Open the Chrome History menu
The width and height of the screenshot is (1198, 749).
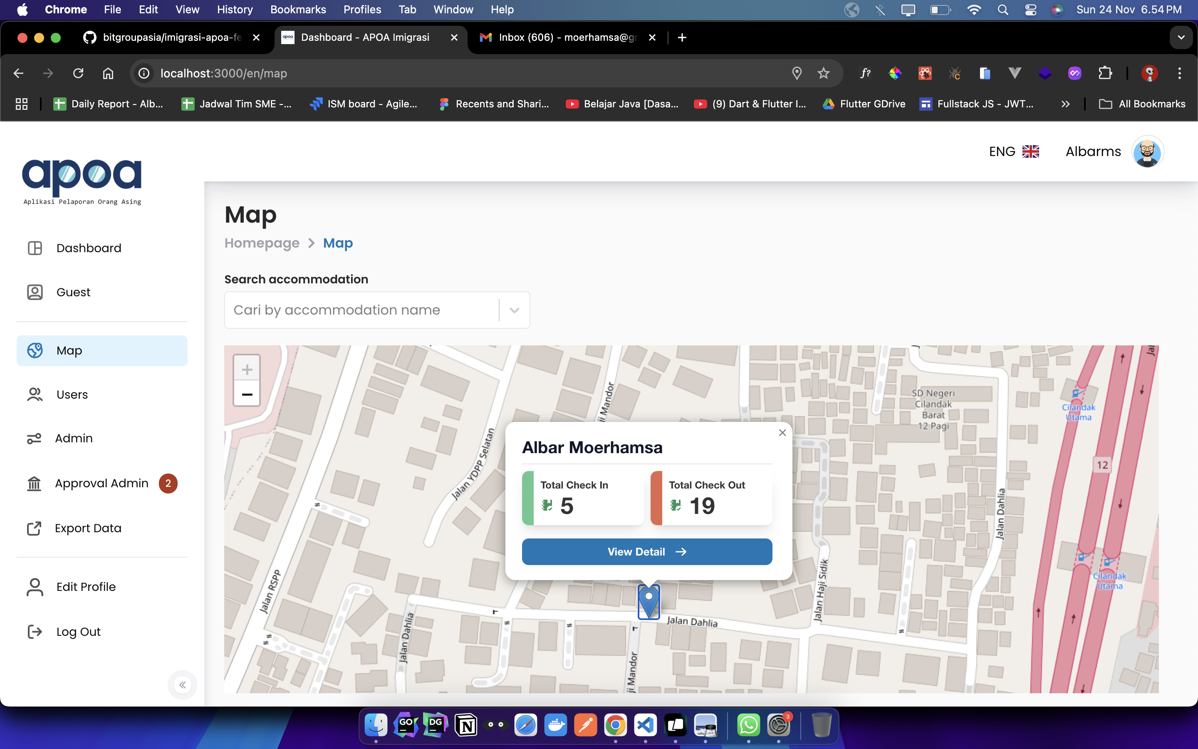235,10
